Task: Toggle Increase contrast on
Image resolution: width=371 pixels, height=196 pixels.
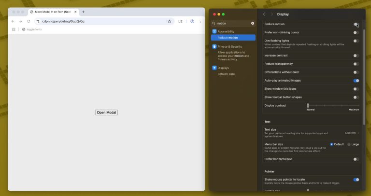Action: coord(356,56)
